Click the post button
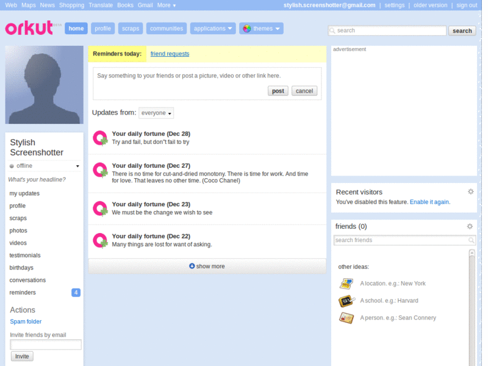 point(278,91)
